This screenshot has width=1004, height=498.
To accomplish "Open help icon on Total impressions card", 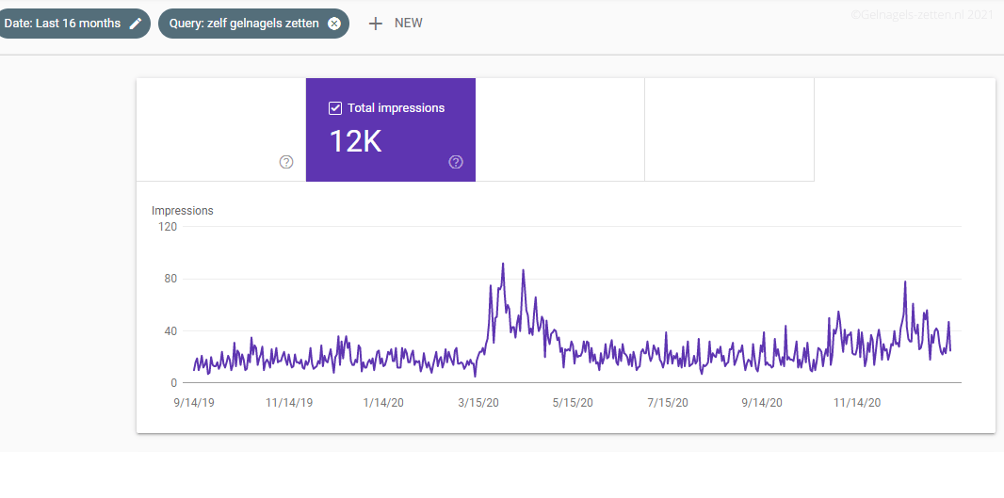I will (456, 162).
